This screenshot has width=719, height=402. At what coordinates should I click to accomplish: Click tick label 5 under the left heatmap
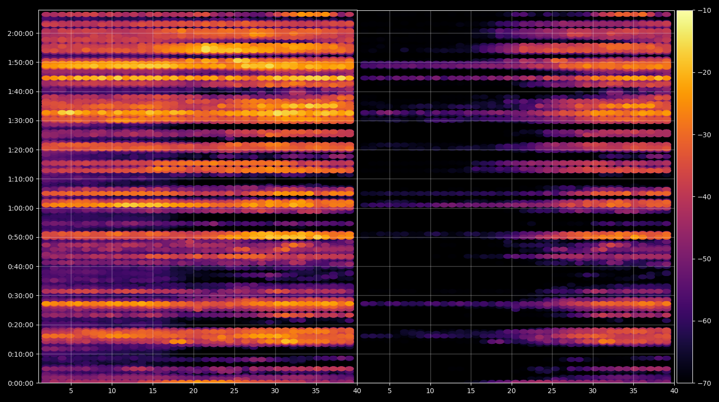coord(71,391)
